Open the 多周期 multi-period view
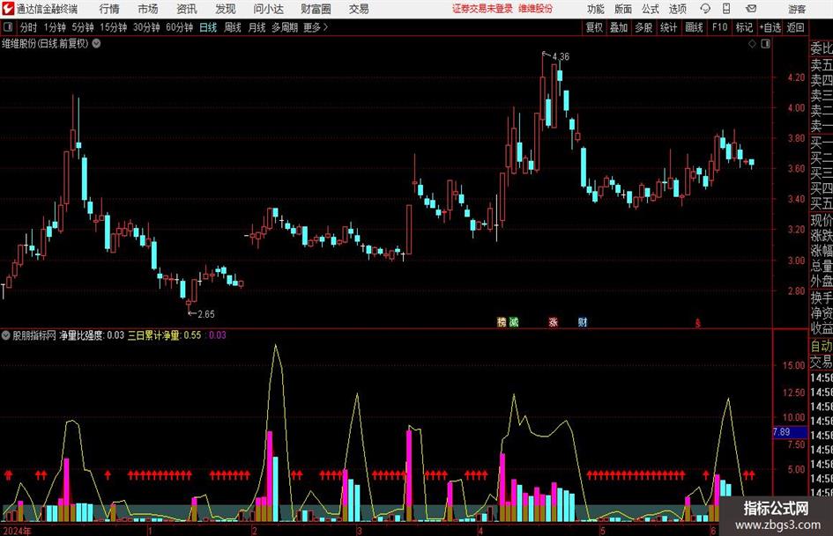Image resolution: width=833 pixels, height=536 pixels. 285,27
